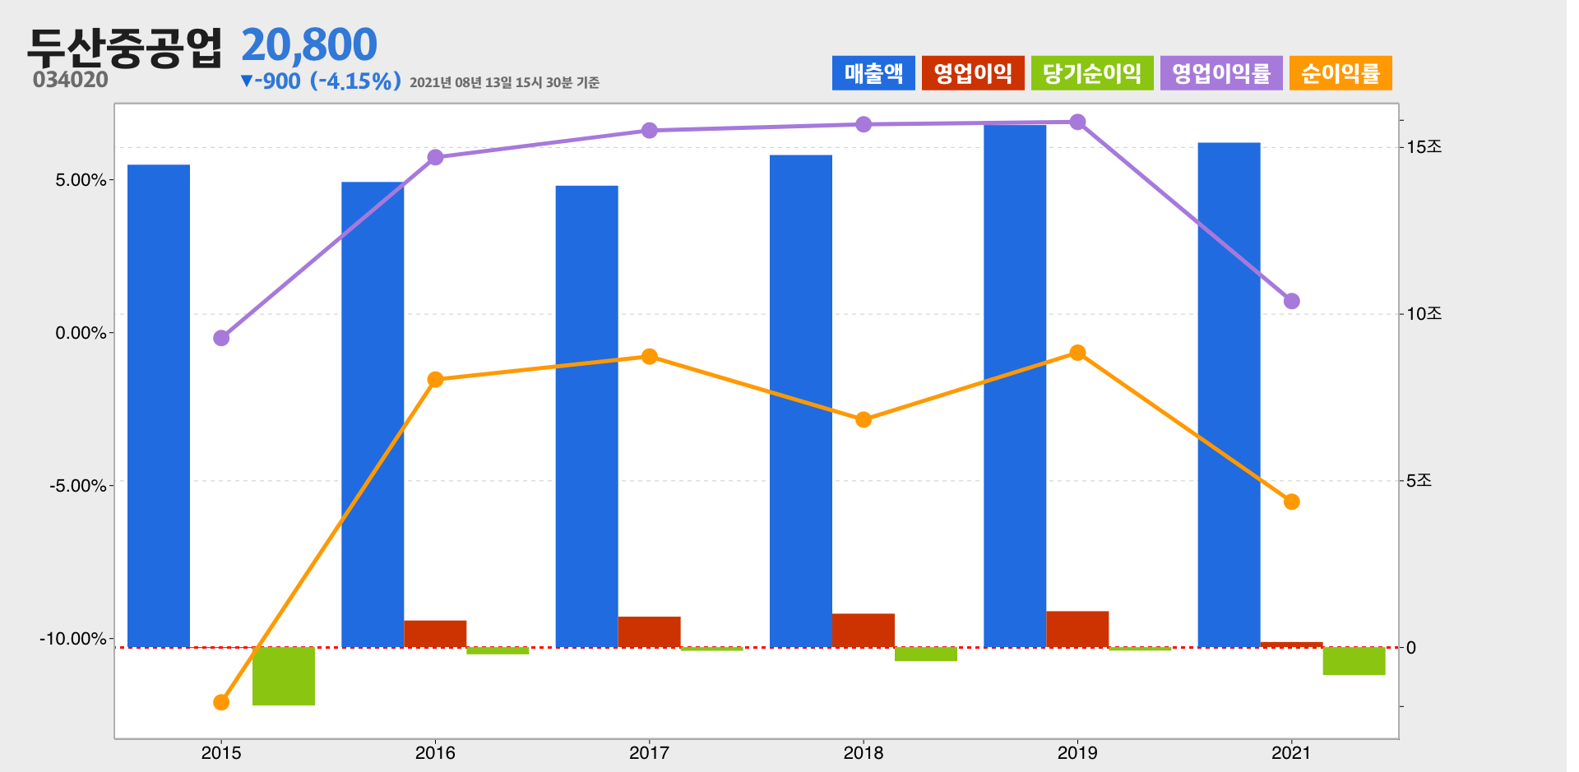Click the 2021 x-axis year label

(1291, 752)
